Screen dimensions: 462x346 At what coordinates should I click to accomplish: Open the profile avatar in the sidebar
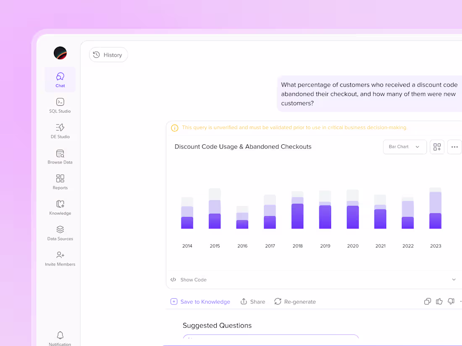60,53
